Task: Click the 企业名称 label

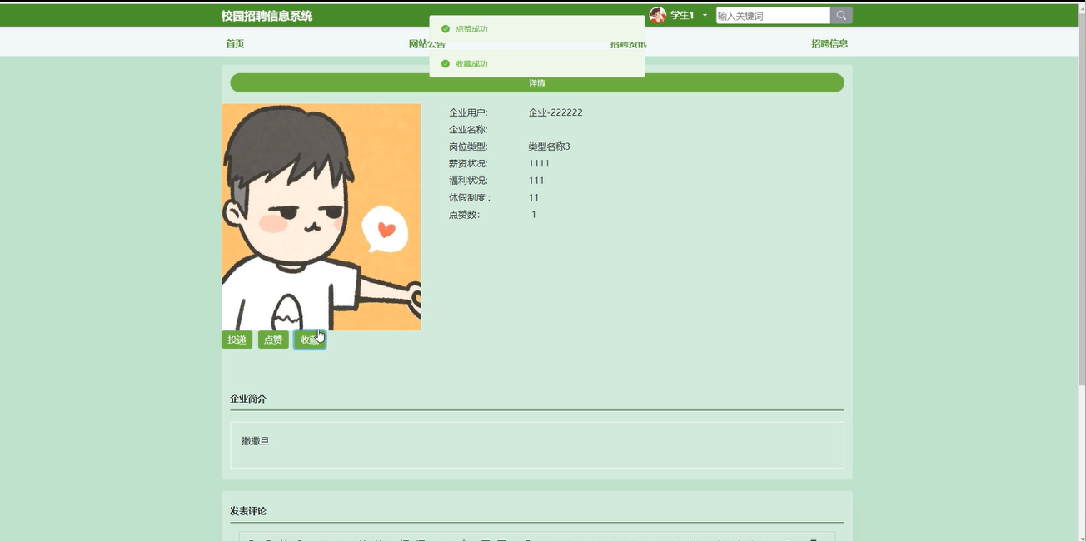Action: point(468,130)
